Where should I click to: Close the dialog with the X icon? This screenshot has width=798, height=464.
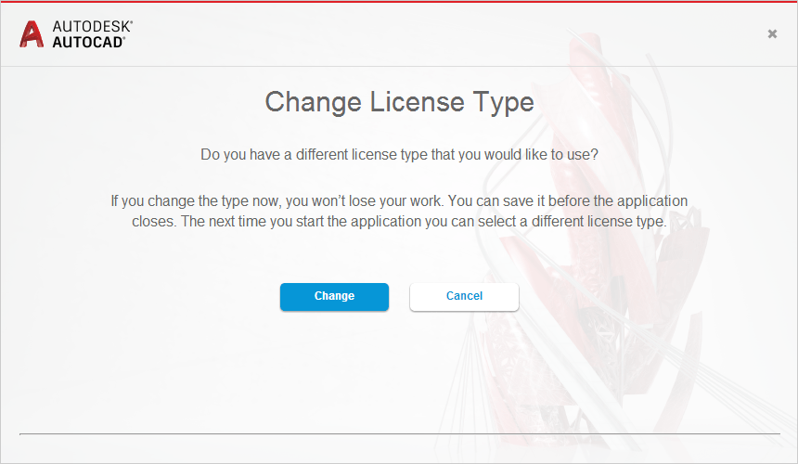click(772, 33)
